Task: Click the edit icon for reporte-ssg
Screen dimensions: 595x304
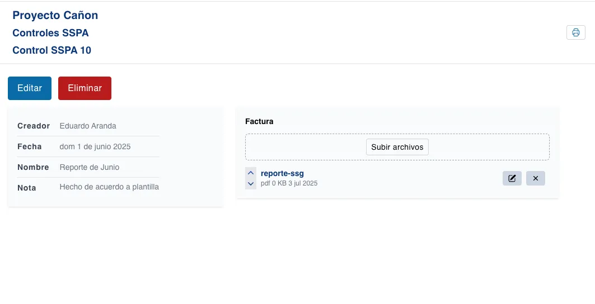Action: (x=512, y=178)
